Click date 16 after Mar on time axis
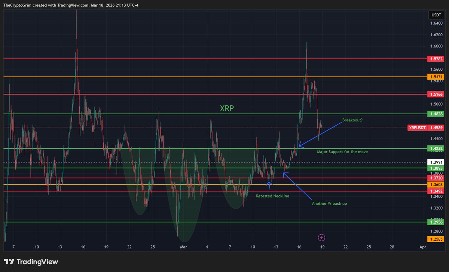 point(299,247)
